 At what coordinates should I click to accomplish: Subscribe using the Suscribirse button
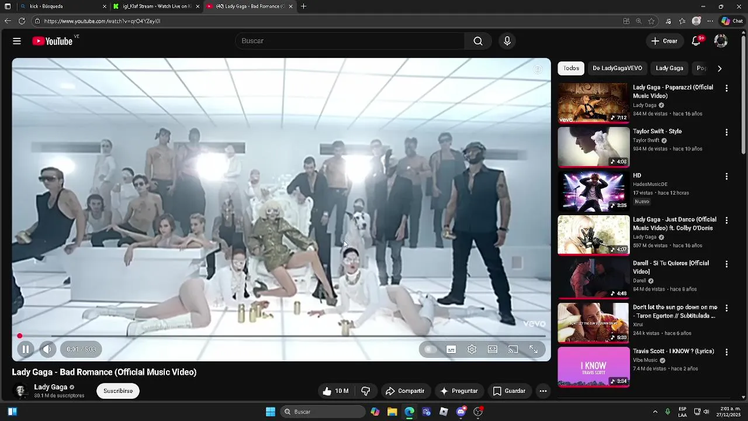click(118, 391)
